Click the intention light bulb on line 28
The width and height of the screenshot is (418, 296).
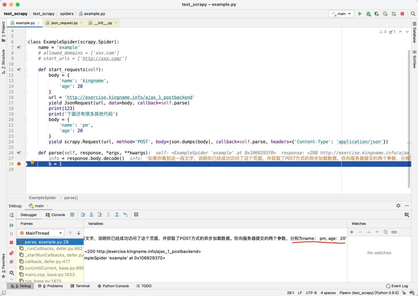(x=32, y=163)
